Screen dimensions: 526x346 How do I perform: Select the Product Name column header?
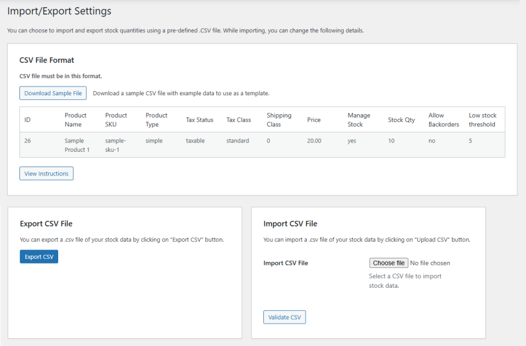tap(76, 120)
